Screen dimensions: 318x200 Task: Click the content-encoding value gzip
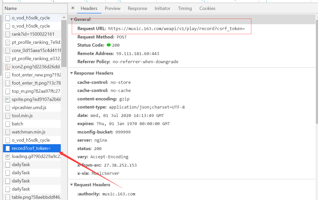click(x=124, y=99)
